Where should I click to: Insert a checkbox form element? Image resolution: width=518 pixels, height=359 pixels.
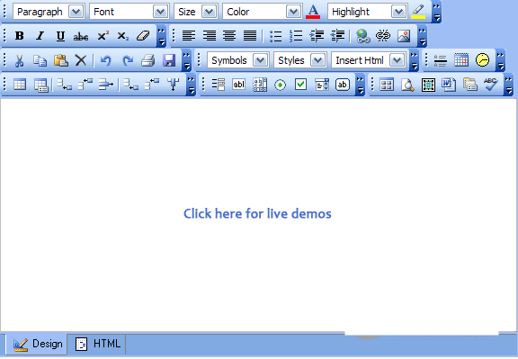pos(300,85)
